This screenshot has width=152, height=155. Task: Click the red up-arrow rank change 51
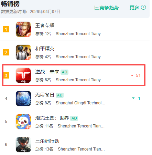pos(136,75)
